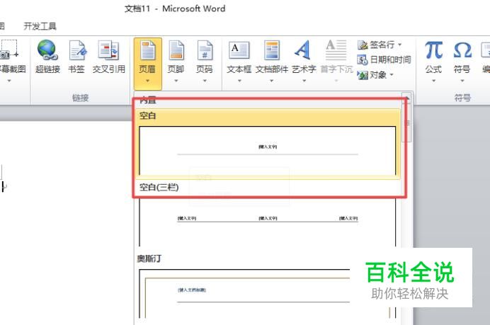Expand the 页脚 dropdown arrow
Viewport: 490px width, 325px height.
[176, 81]
